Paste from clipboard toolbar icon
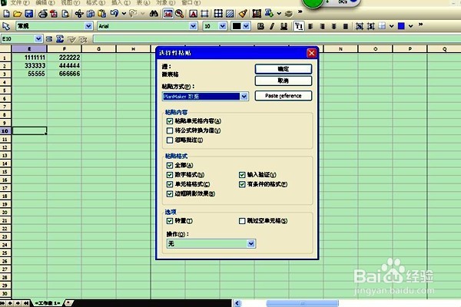This screenshot has height=307, width=461. (101, 14)
